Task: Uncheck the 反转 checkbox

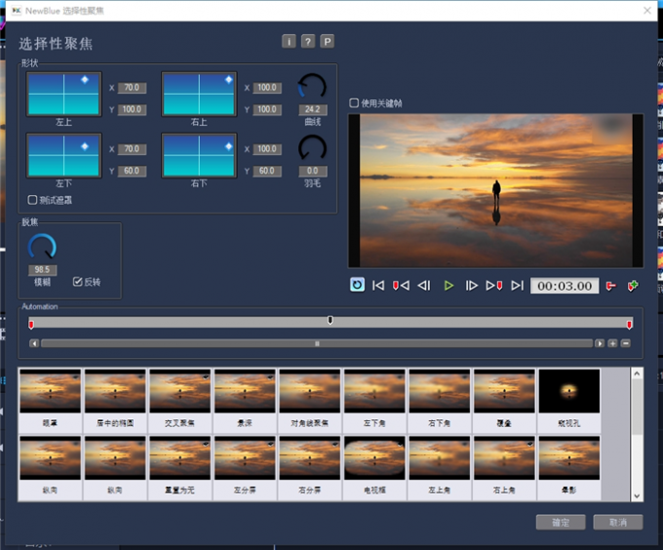Action: click(x=77, y=282)
